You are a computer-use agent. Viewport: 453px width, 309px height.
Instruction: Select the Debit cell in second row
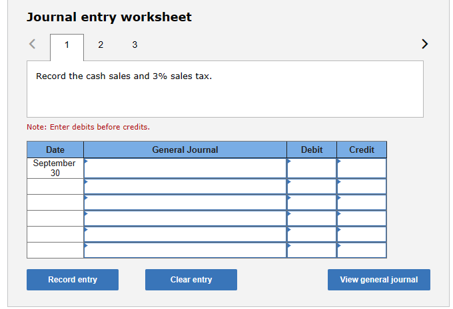coord(312,186)
